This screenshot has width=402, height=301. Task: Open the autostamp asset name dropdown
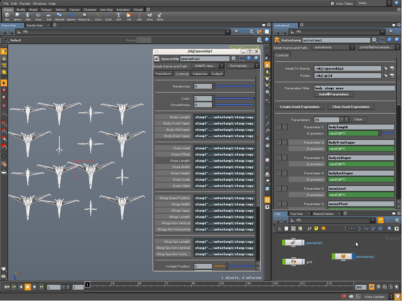click(x=333, y=47)
